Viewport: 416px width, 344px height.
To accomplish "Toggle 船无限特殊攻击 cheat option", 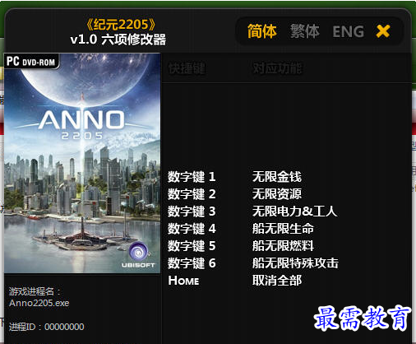I will click(x=295, y=263).
